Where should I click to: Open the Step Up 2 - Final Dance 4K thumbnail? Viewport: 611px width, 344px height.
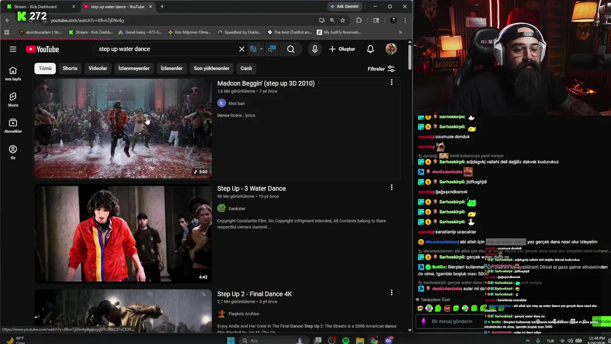point(123,311)
